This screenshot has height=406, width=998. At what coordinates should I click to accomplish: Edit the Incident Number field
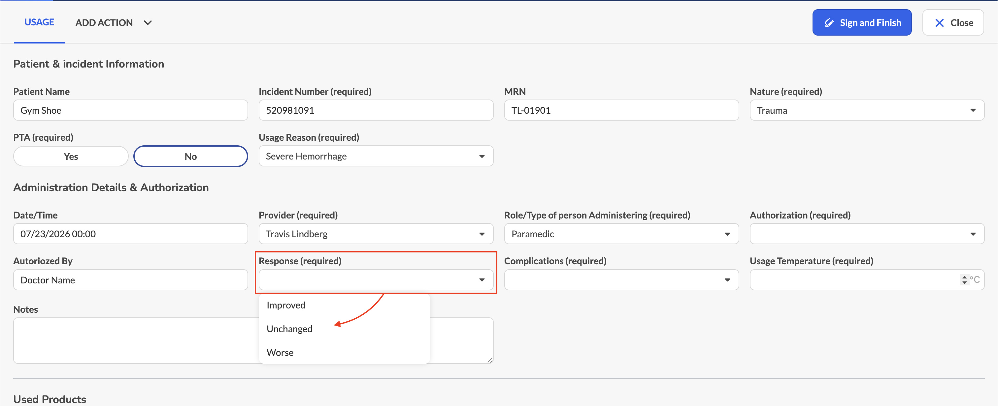coord(376,110)
